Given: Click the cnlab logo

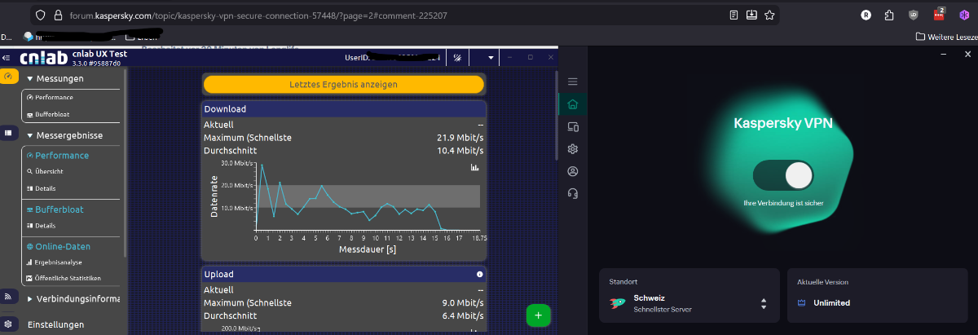Looking at the screenshot, I should (44, 58).
